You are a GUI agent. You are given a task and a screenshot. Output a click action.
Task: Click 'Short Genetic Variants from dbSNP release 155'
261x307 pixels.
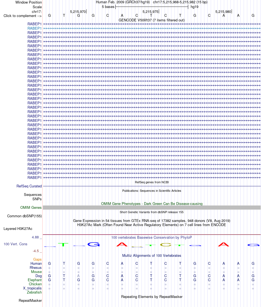(x=152, y=212)
